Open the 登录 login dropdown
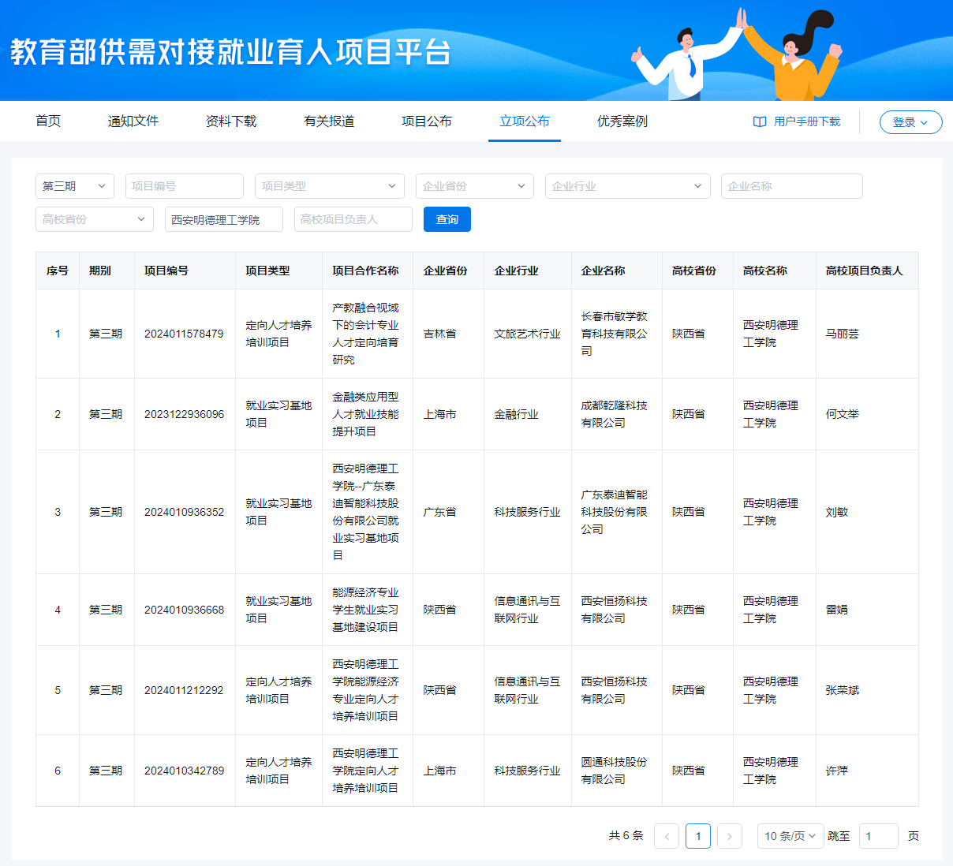953x866 pixels. [x=910, y=122]
